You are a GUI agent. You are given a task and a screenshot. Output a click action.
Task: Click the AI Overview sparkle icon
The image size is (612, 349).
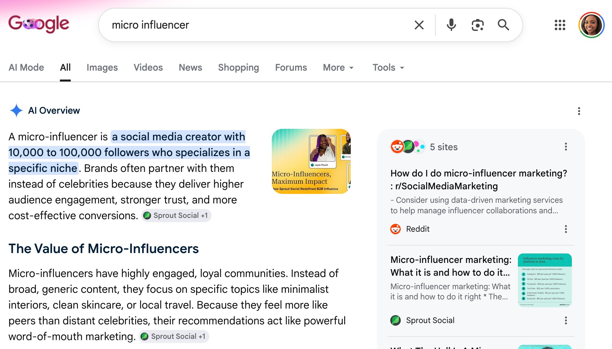(16, 110)
